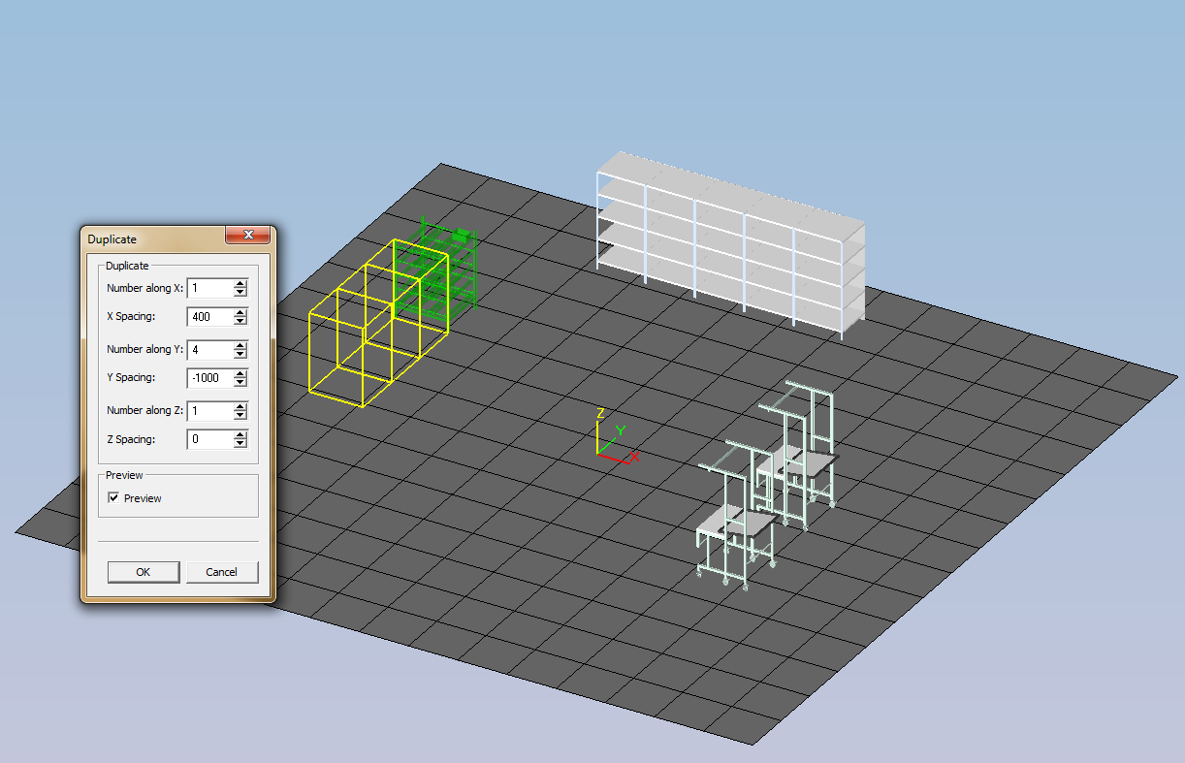Increase Number along Y with up arrow
This screenshot has height=763, width=1185.
coord(240,346)
